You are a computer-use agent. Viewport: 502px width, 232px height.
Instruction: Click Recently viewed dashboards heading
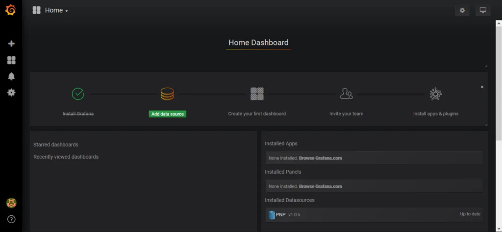tap(66, 157)
